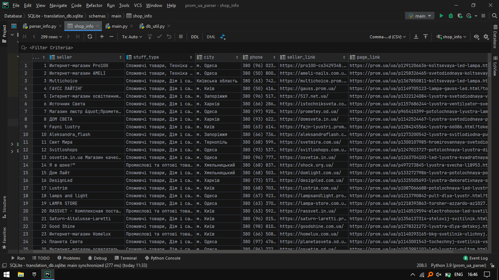Viewport: 499px width, 280px height.
Task: Open the Favorites tool window
Action: point(4,238)
